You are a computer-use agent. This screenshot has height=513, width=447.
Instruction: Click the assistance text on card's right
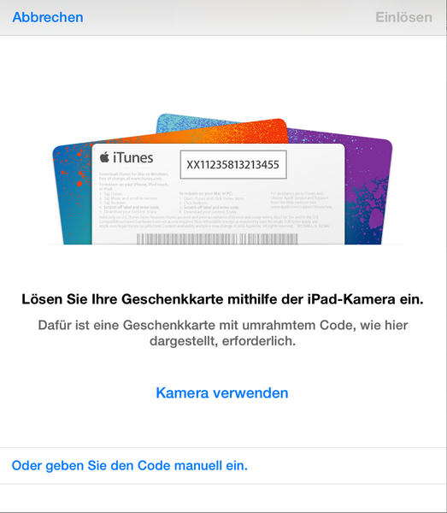301,200
